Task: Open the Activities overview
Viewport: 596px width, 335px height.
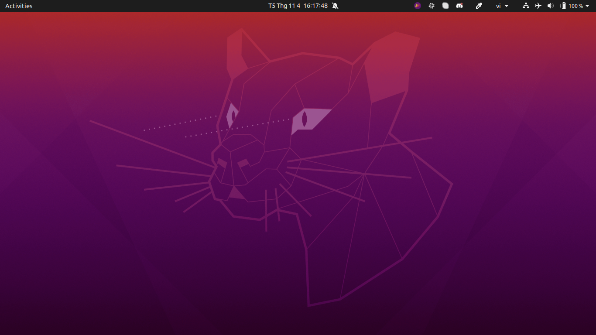Action: tap(19, 6)
